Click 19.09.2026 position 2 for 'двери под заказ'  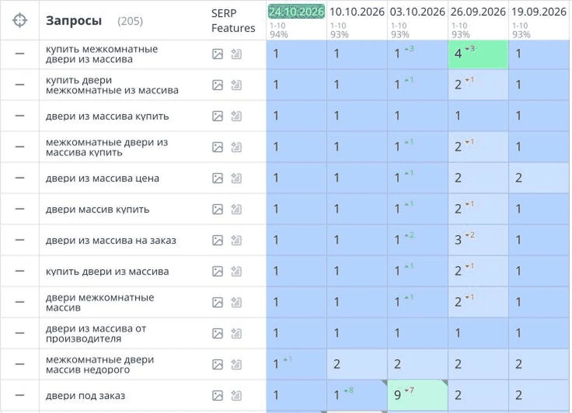coord(539,395)
